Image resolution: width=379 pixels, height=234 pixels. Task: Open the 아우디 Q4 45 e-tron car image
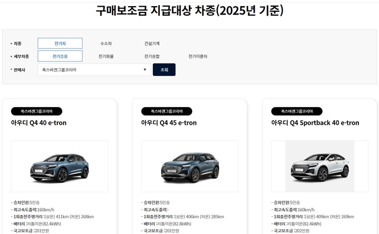[x=189, y=167]
